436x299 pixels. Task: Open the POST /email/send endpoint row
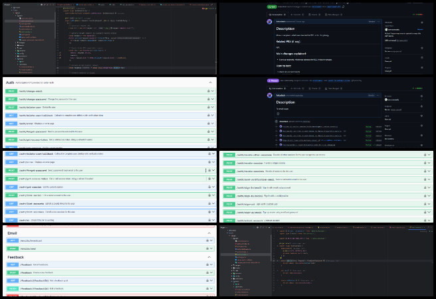pos(110,249)
